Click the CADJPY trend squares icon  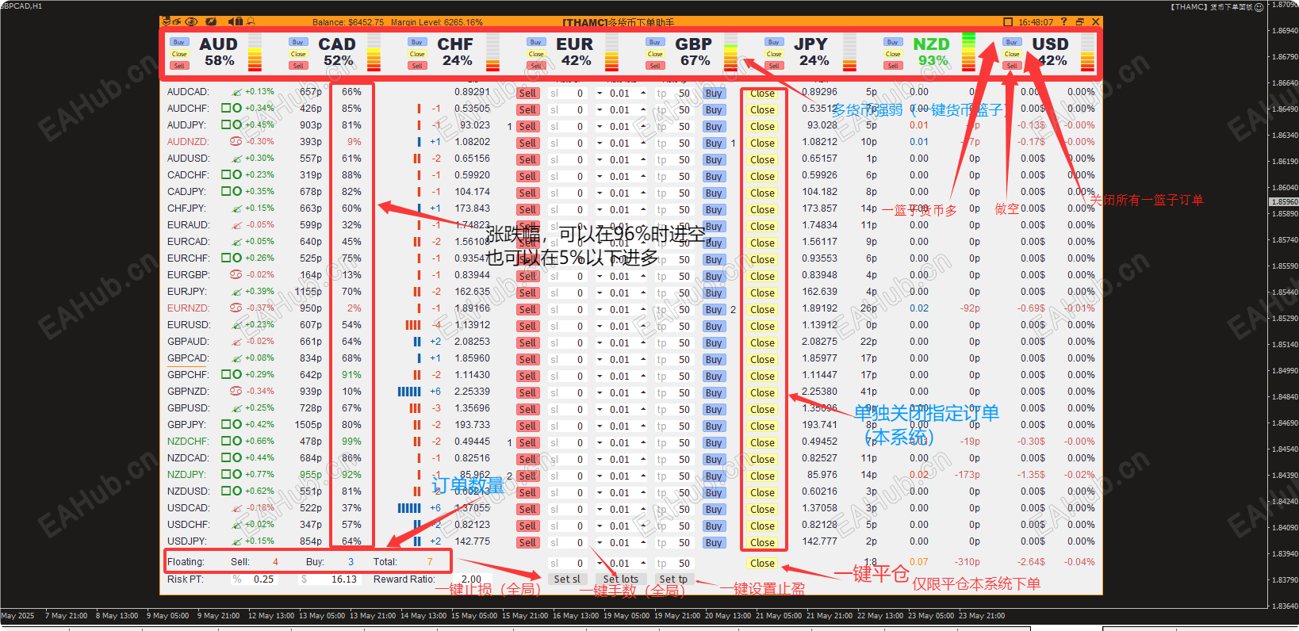232,192
